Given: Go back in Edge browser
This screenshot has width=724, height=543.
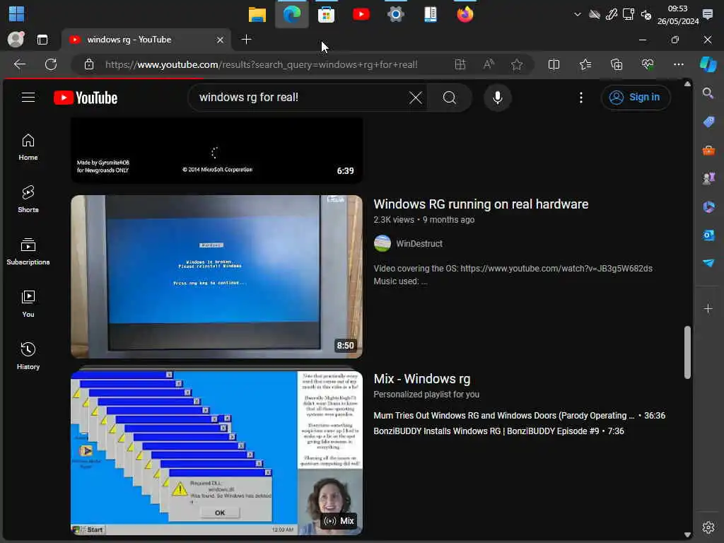Looking at the screenshot, I should click(20, 64).
